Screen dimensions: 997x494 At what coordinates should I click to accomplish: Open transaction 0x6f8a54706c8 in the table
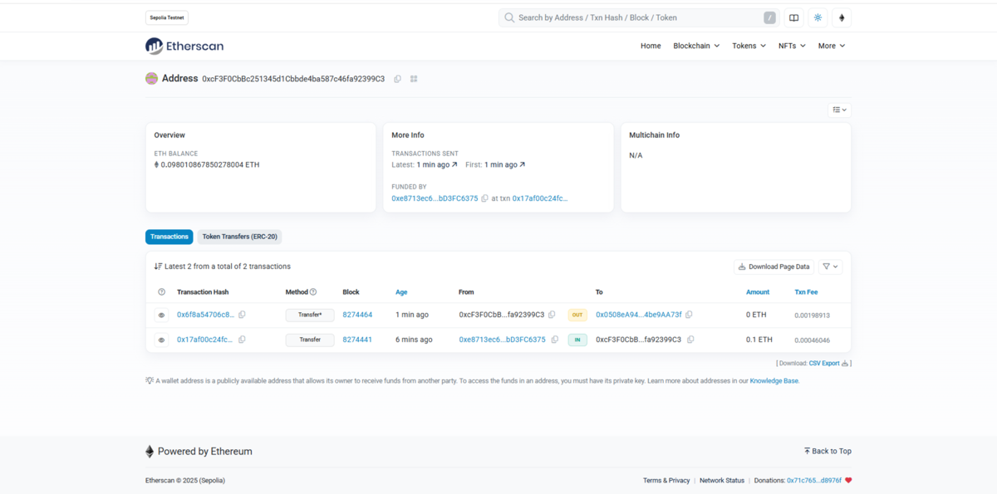tap(205, 315)
